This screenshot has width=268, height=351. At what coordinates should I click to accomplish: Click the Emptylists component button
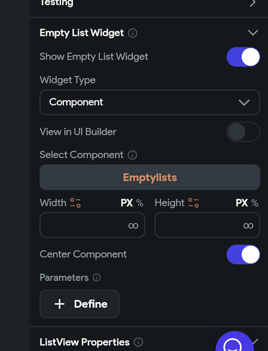pos(150,178)
